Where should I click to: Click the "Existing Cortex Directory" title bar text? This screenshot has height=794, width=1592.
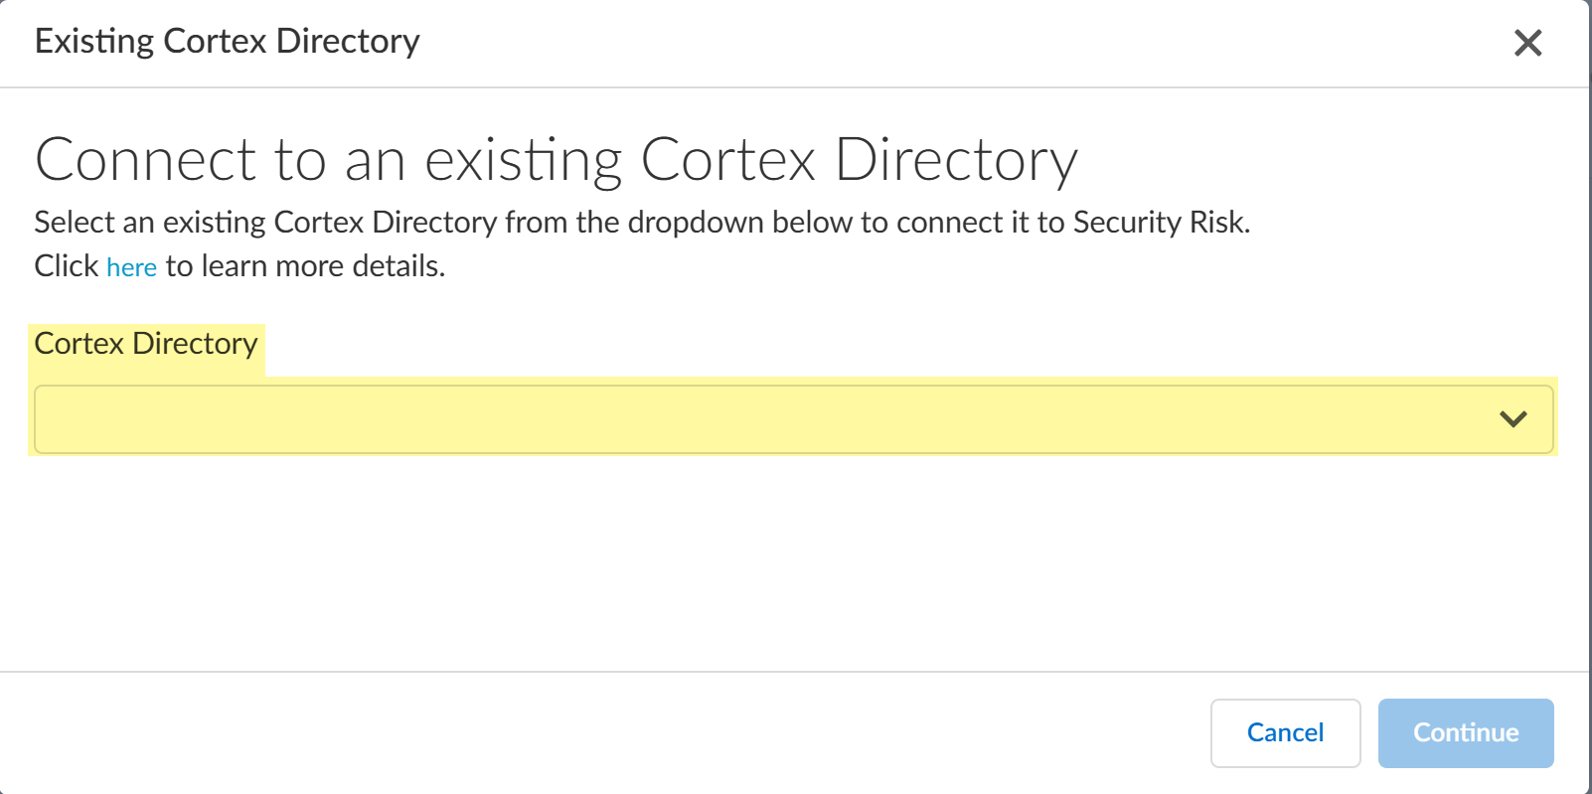(227, 42)
